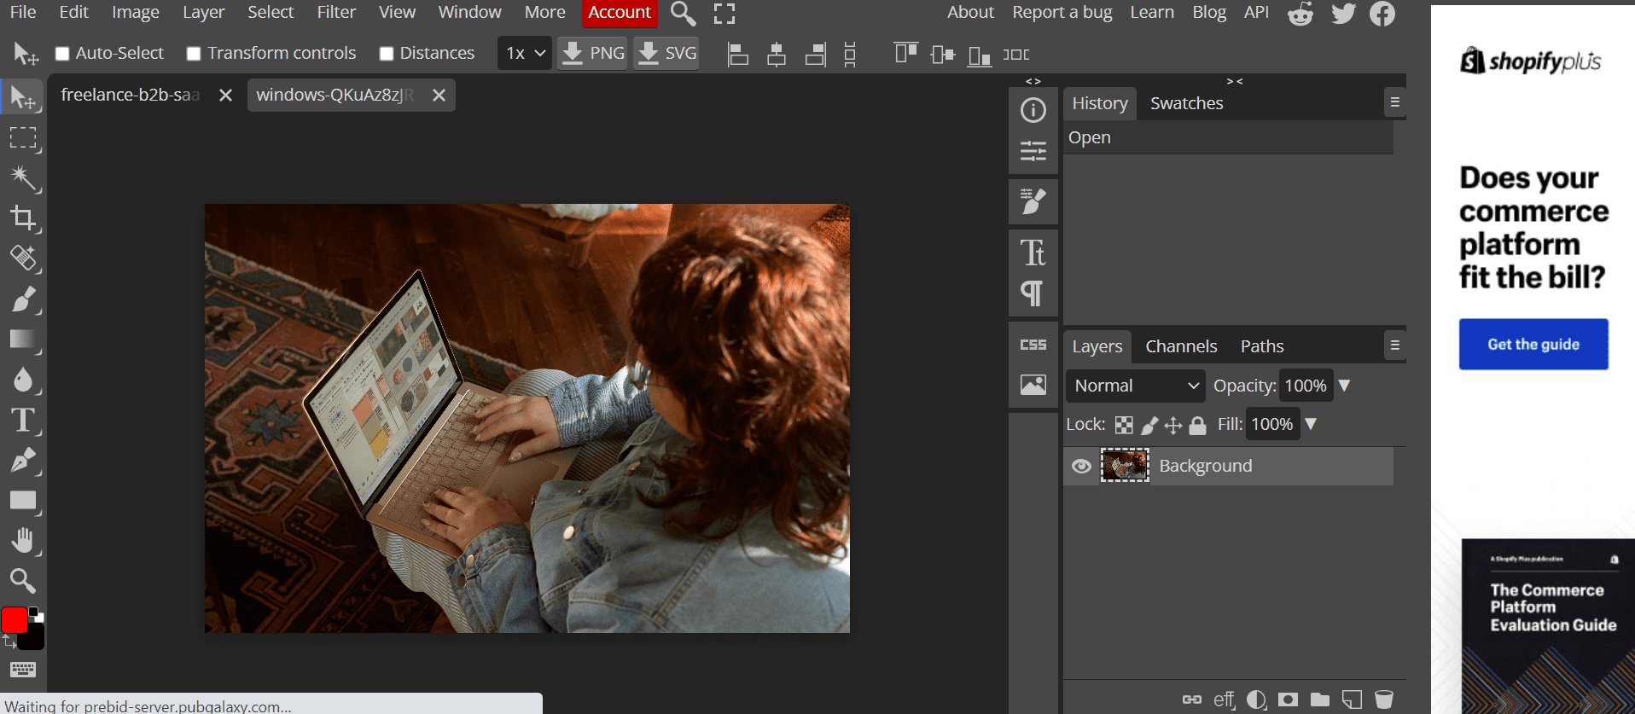Delete layer using trash icon
This screenshot has height=714, width=1635.
pyautogui.click(x=1384, y=699)
